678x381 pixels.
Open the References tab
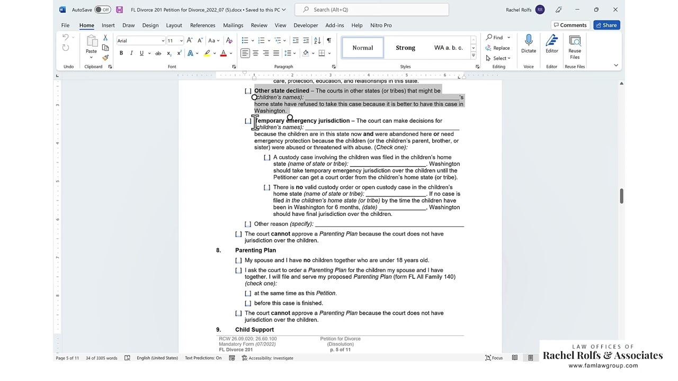tap(203, 25)
